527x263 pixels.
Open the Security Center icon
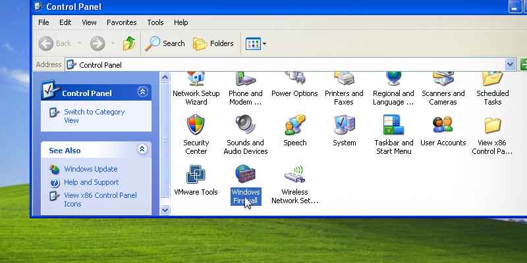pyautogui.click(x=196, y=125)
